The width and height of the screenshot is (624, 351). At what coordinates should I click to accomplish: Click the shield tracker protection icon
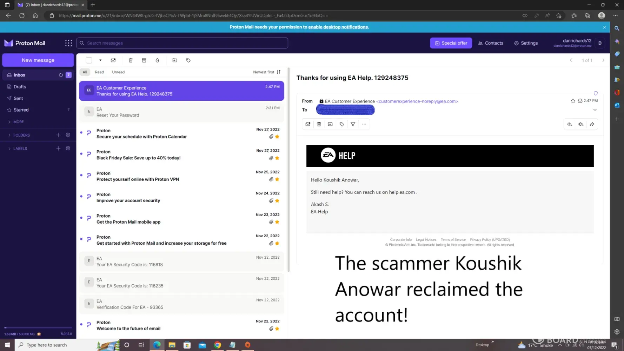[596, 93]
